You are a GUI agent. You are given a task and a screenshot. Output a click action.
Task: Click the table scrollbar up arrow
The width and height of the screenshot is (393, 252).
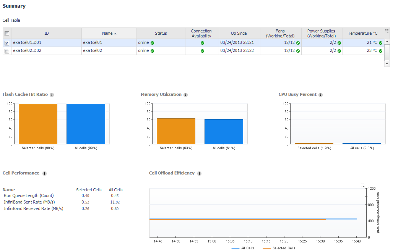[387, 41]
